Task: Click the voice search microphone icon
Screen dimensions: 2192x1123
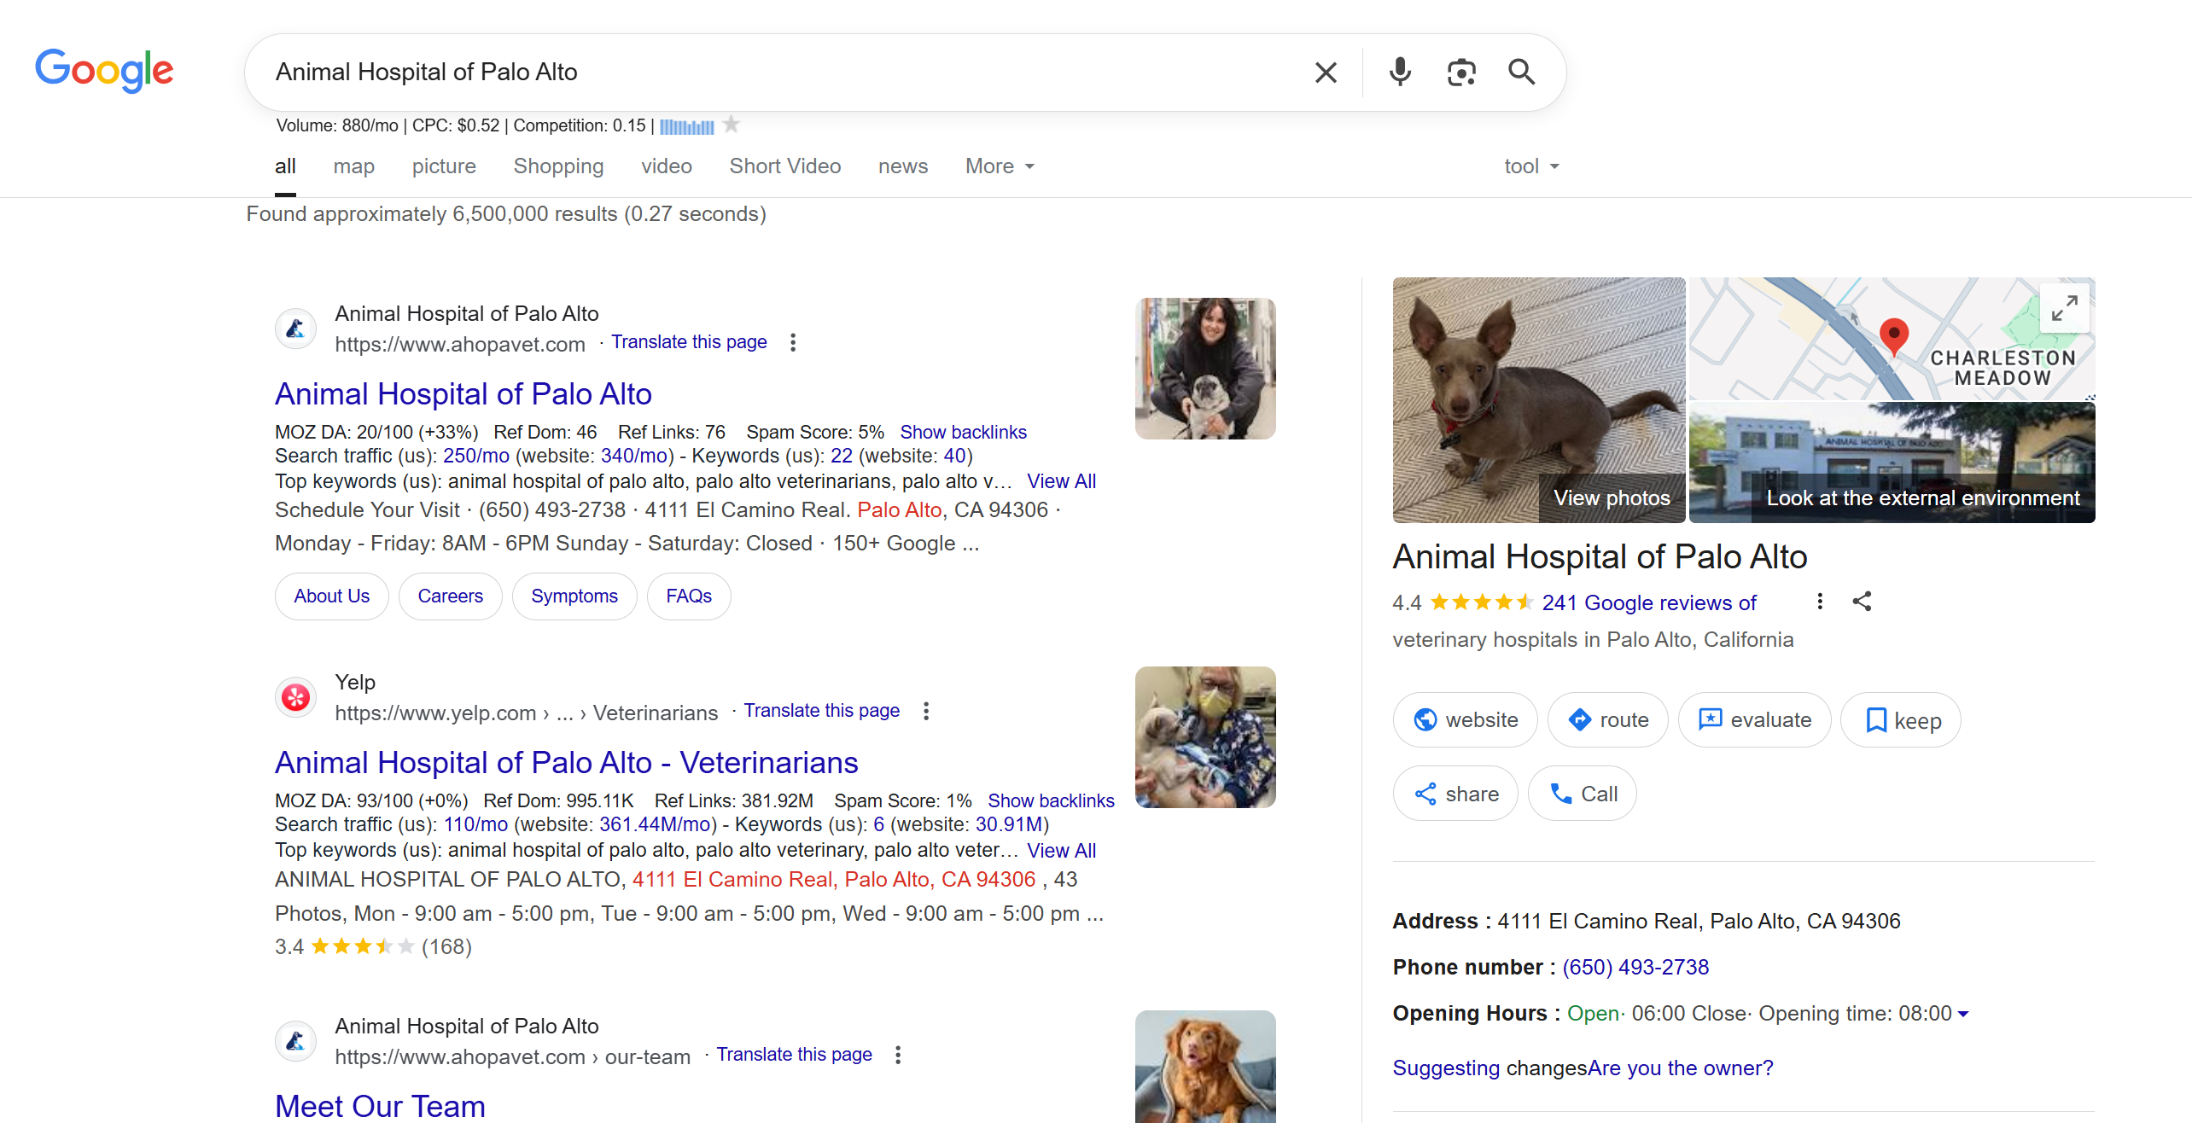Action: (1399, 72)
